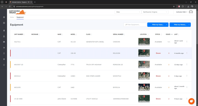The height and width of the screenshot is (106, 198).
Task: Open the Activate CMA account menu
Action: coord(182,12)
